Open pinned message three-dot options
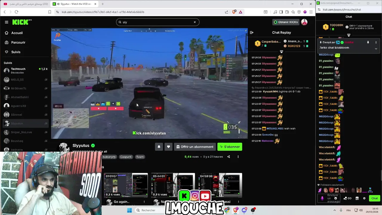This screenshot has width=382, height=215. (376, 42)
